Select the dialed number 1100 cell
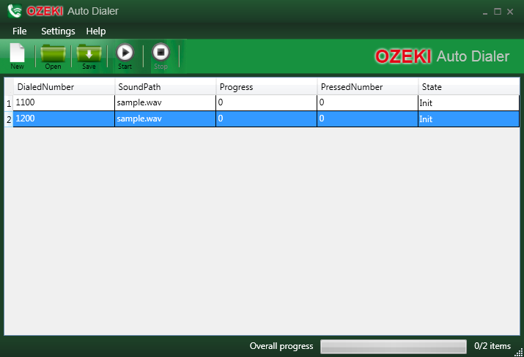The height and width of the screenshot is (357, 524). point(64,102)
